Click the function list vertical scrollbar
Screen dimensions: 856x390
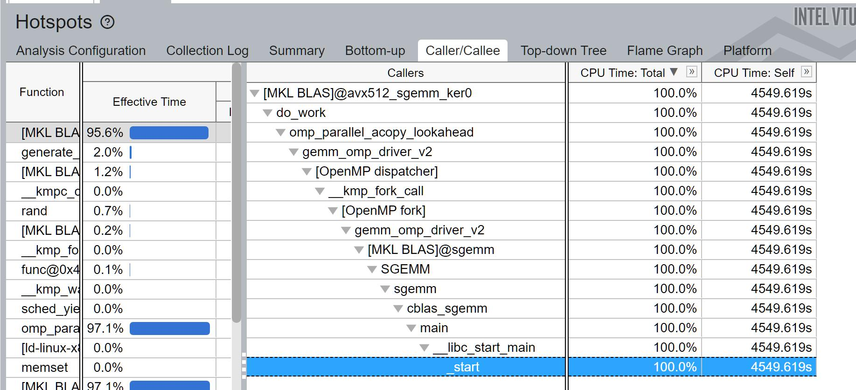tap(237, 192)
